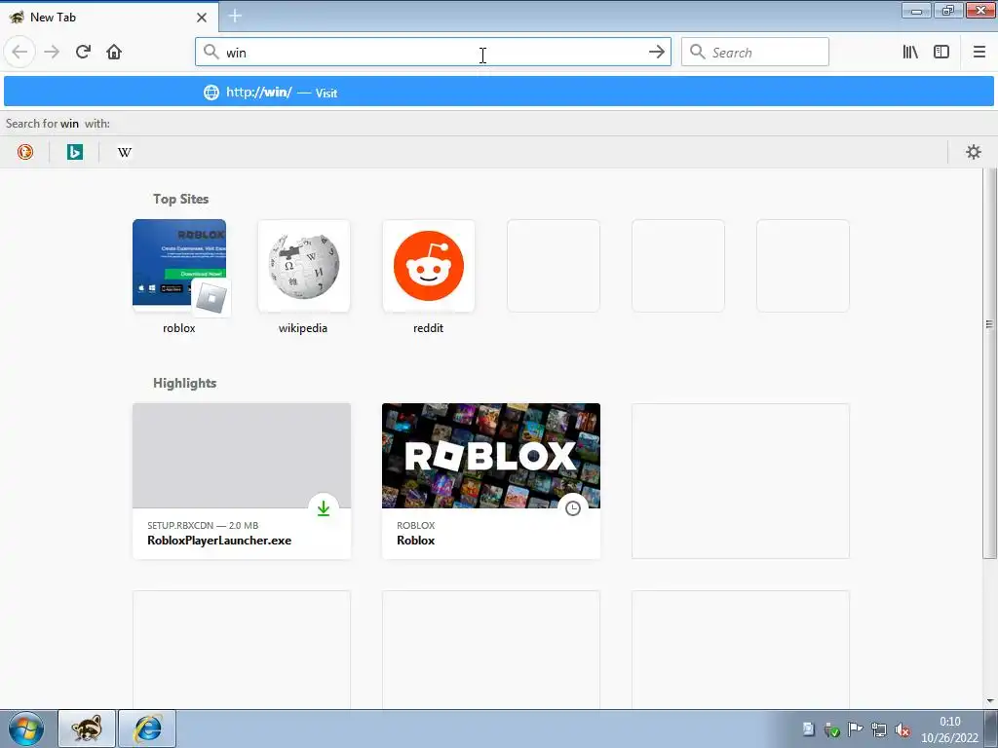The image size is (998, 748).
Task: Click the Top Sites heading
Action: (180, 199)
